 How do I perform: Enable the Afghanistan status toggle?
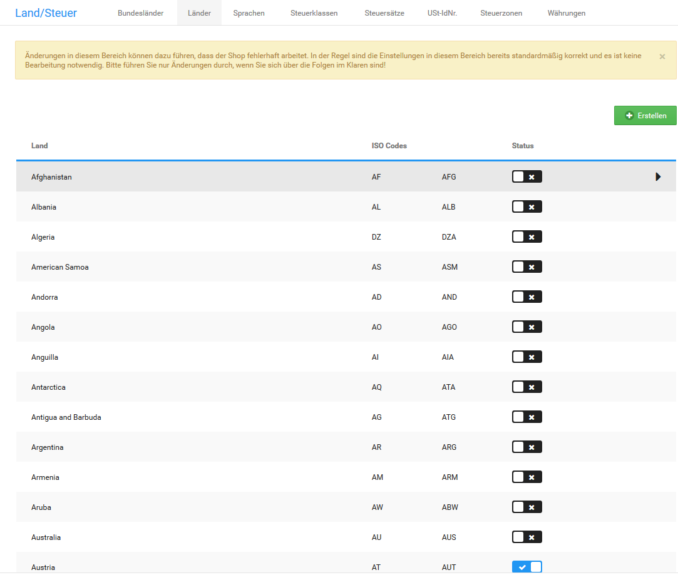(526, 177)
